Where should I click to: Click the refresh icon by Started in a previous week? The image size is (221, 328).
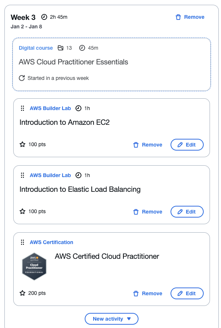tap(22, 78)
